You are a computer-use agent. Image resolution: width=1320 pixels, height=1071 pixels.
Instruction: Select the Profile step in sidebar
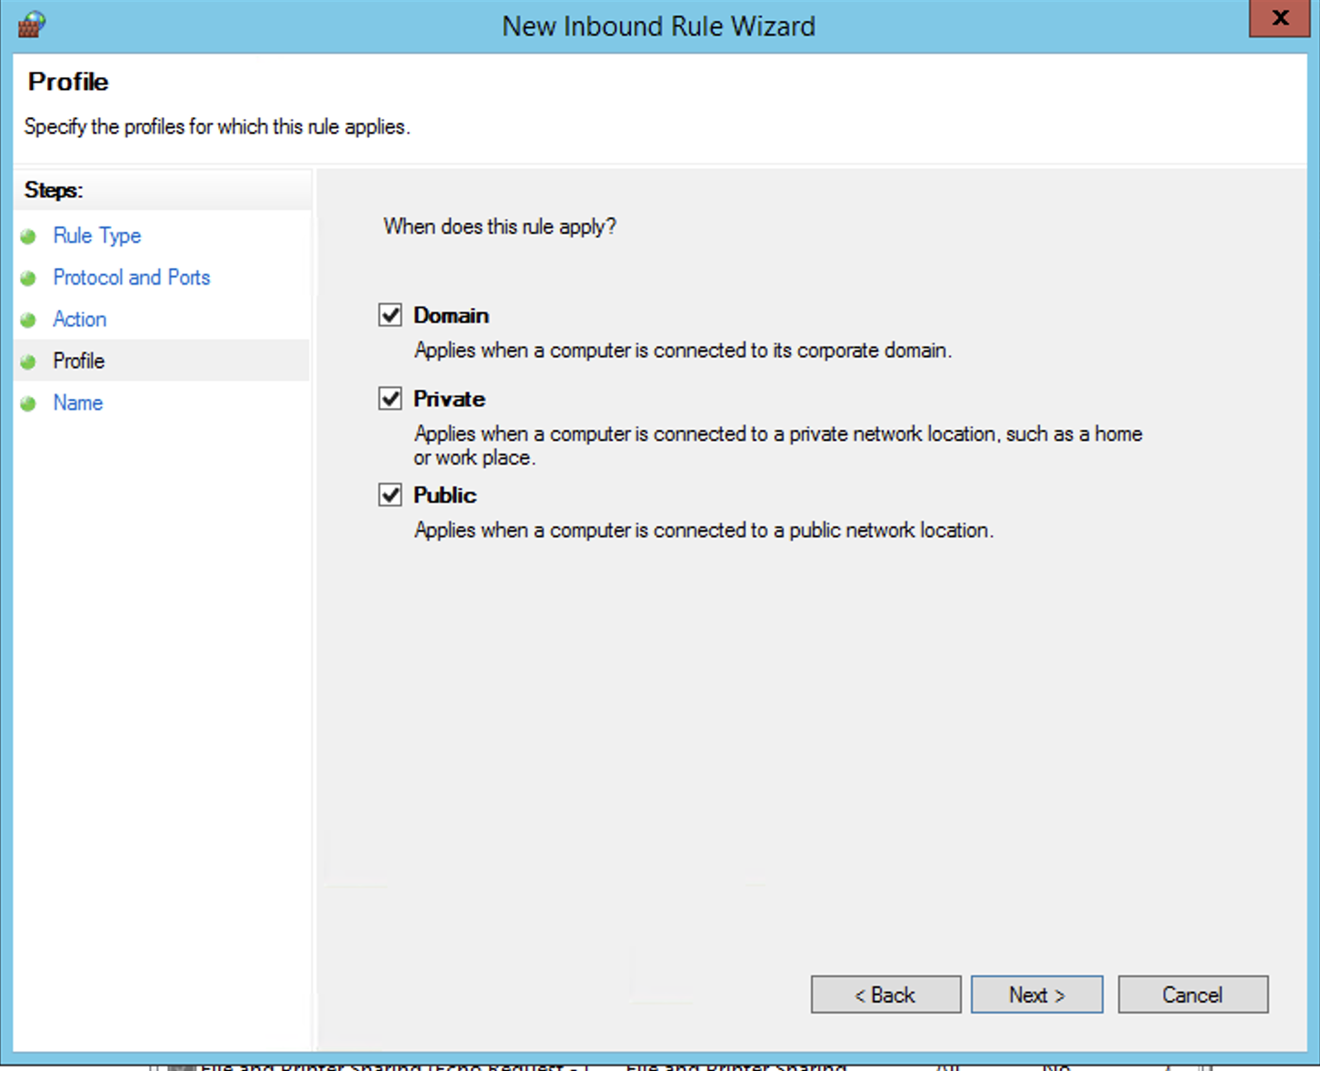tap(79, 361)
